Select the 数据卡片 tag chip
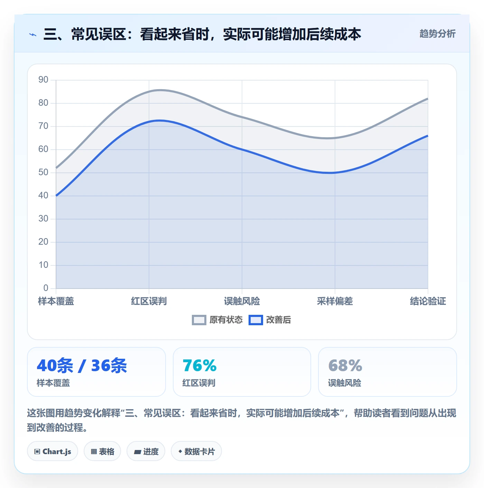Screen dimensions: 484x488 [196, 451]
